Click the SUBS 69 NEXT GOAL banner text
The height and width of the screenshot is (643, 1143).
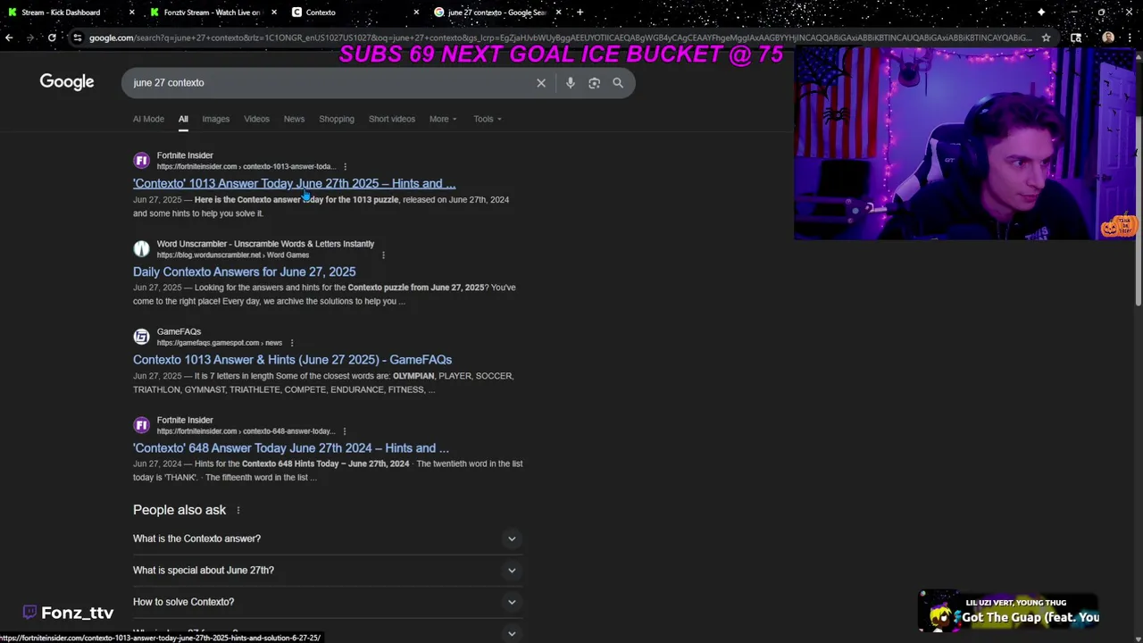tap(562, 54)
